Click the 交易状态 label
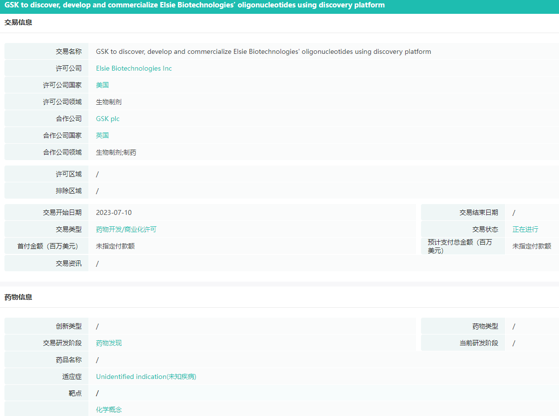This screenshot has width=559, height=416. tap(485, 229)
